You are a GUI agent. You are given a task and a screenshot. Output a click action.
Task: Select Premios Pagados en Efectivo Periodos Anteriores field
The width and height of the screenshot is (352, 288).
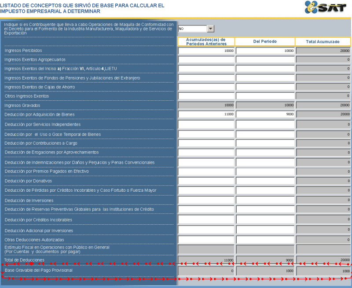click(206, 171)
